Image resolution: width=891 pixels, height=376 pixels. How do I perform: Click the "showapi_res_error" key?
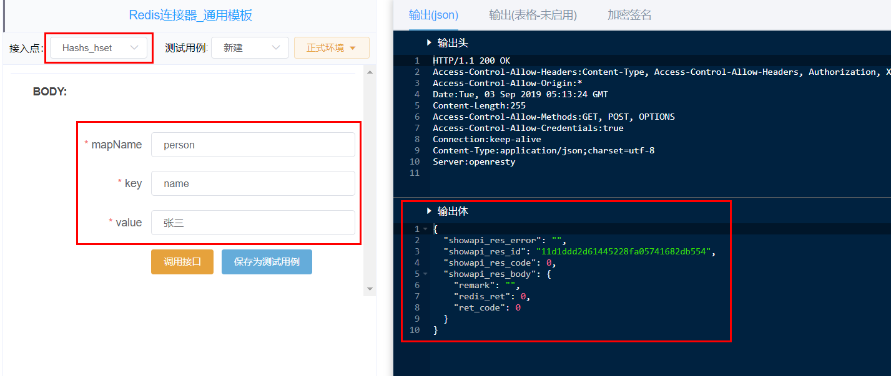click(x=490, y=240)
